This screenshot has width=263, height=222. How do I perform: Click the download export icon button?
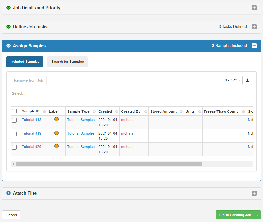click(x=247, y=80)
